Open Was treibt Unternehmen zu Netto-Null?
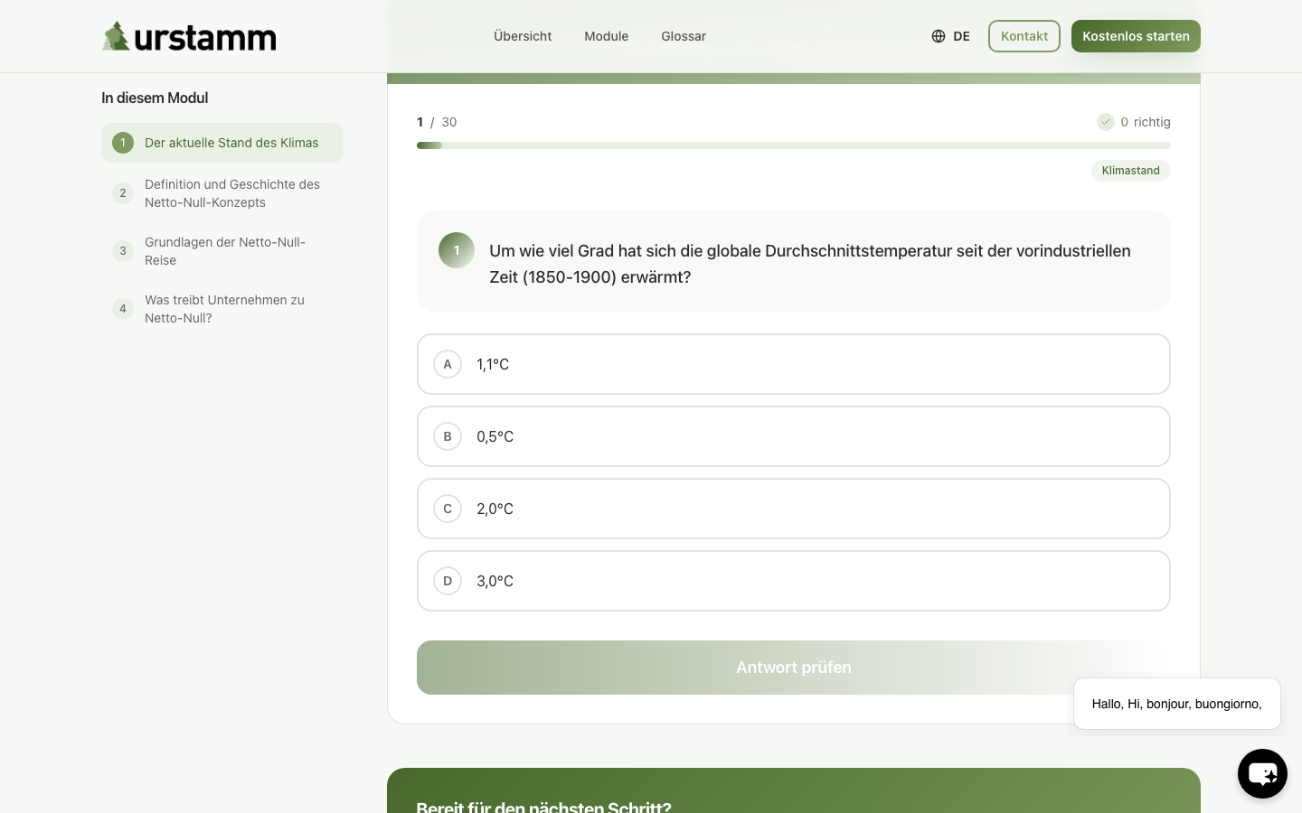This screenshot has height=813, width=1302. (222, 309)
